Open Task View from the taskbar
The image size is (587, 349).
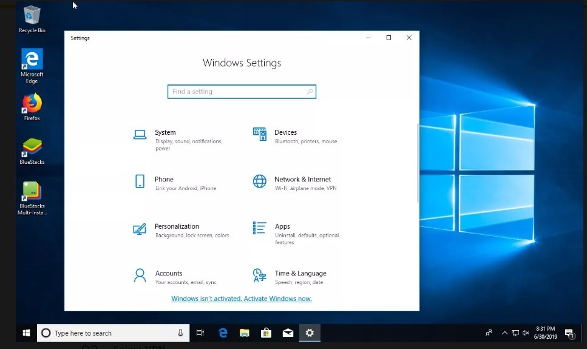(x=200, y=333)
